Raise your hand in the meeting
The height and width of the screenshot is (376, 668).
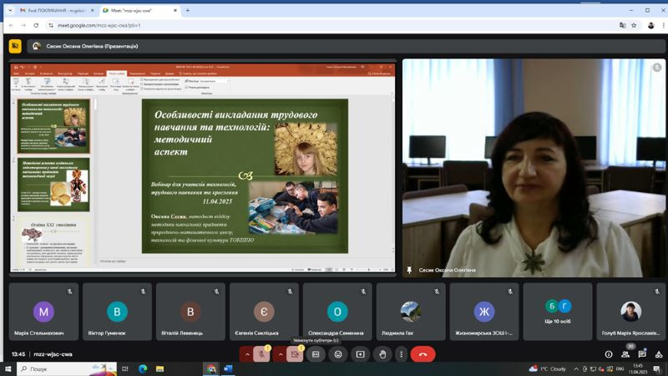coord(382,354)
